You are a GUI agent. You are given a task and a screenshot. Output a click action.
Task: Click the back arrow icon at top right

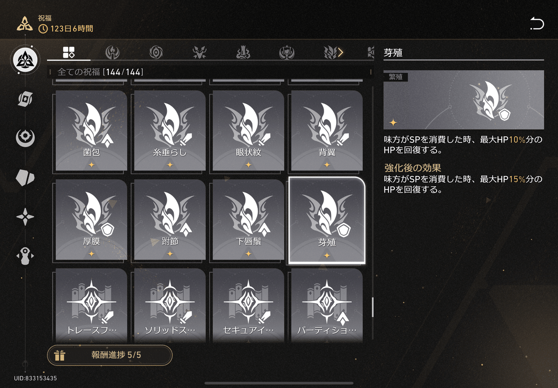point(537,23)
